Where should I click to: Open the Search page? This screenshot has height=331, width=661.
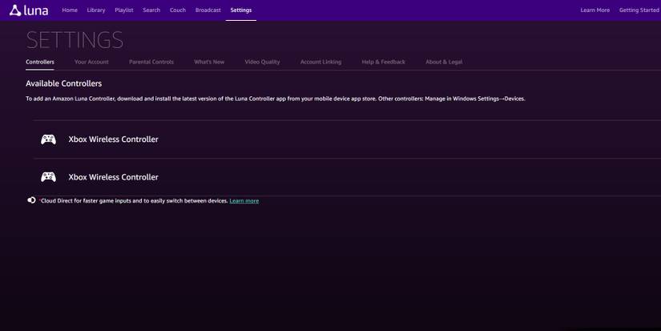click(151, 10)
